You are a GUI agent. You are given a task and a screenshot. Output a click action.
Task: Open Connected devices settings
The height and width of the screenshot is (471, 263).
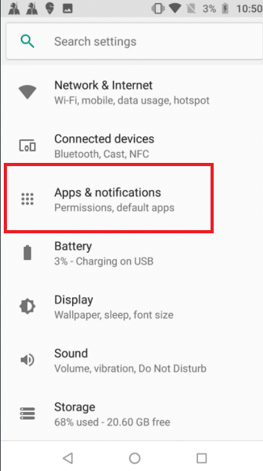(x=131, y=146)
